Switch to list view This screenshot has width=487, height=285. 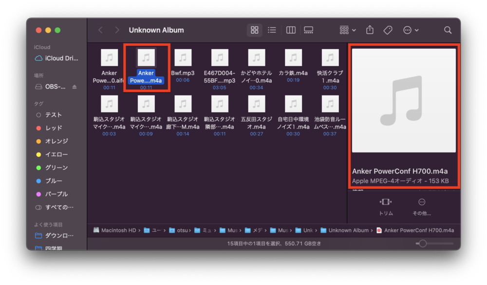pos(272,30)
